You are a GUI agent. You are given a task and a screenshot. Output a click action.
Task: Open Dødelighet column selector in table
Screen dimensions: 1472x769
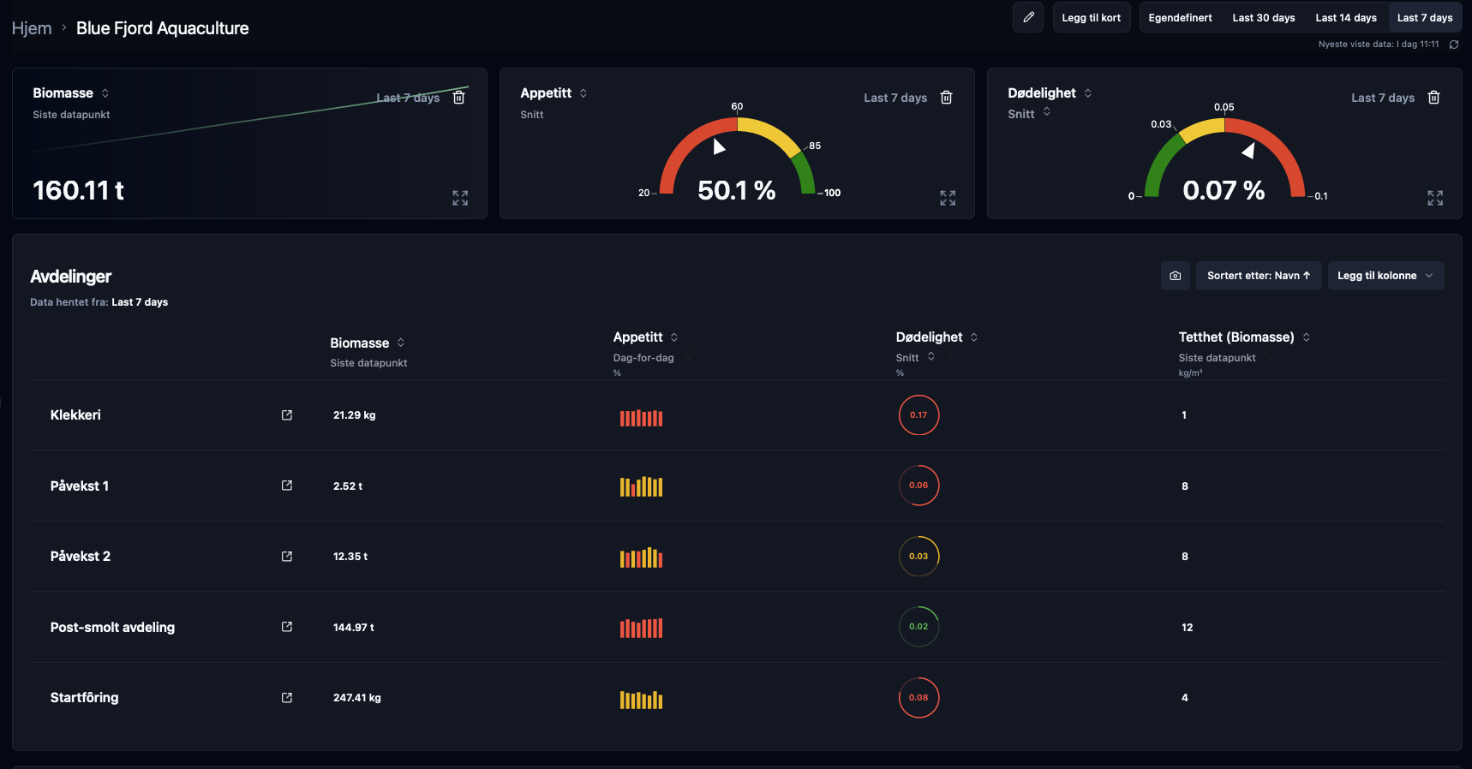[974, 337]
